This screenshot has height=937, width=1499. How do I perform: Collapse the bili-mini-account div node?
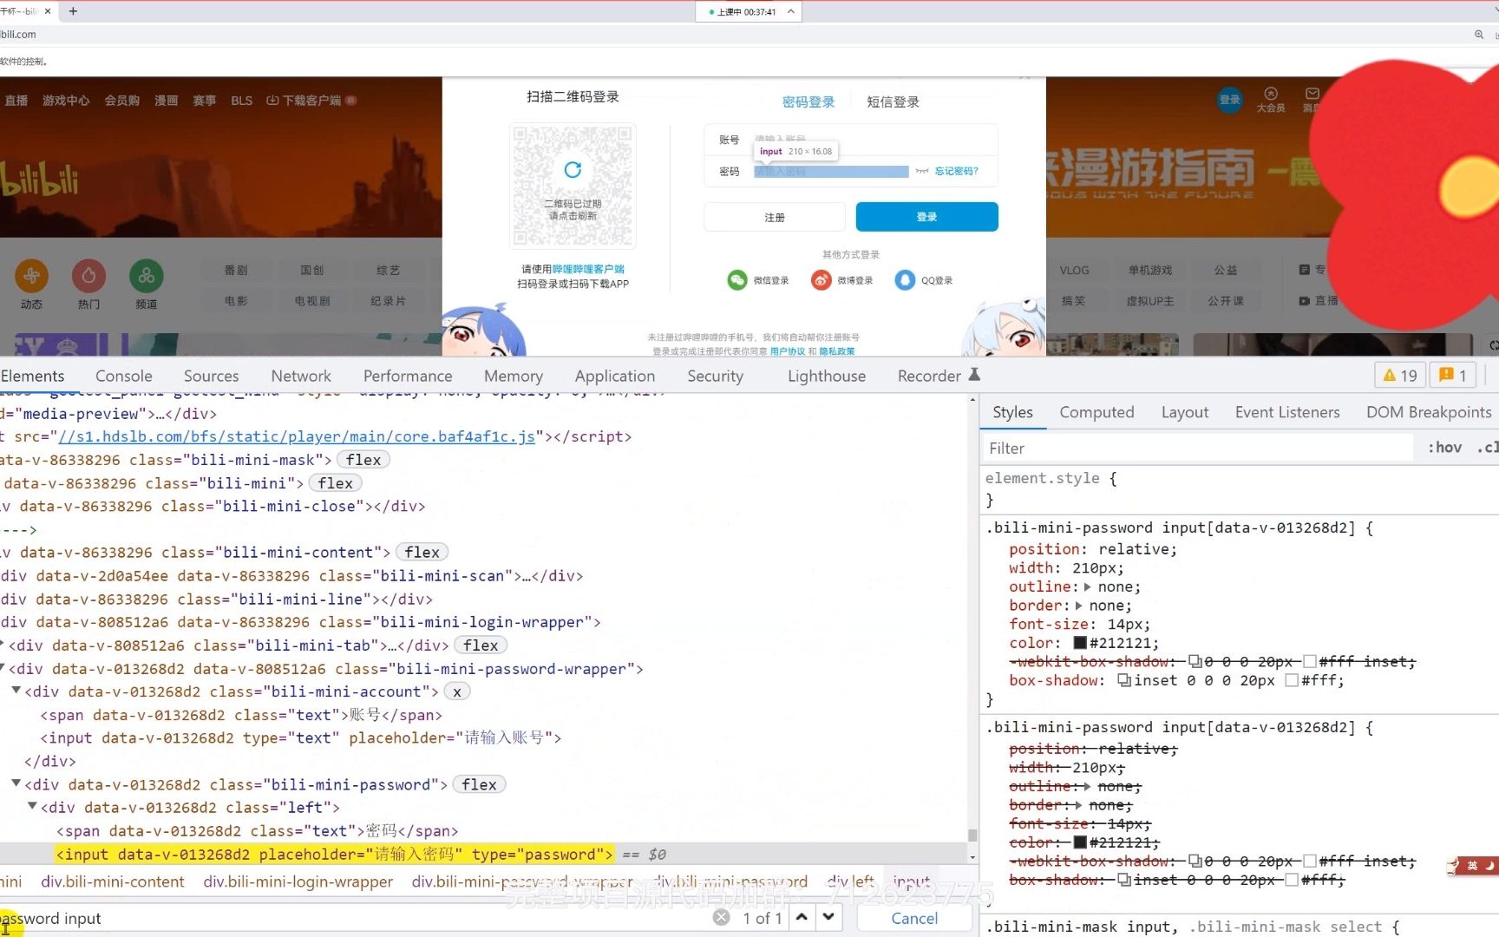tap(16, 691)
